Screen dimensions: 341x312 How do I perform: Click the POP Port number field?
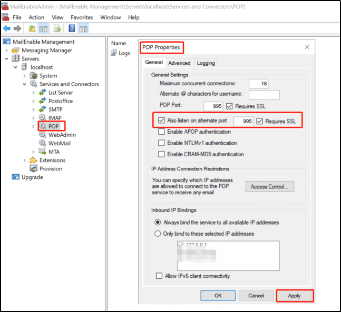point(213,106)
